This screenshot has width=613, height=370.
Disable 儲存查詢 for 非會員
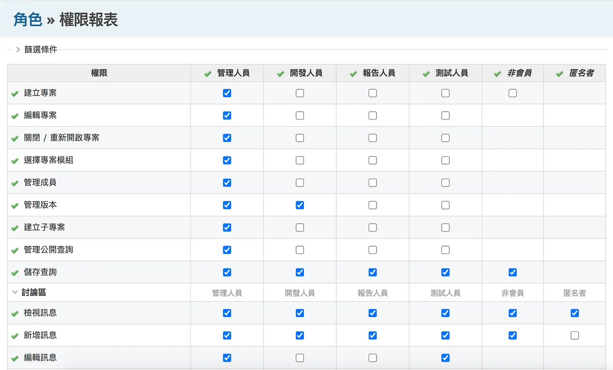(x=513, y=272)
